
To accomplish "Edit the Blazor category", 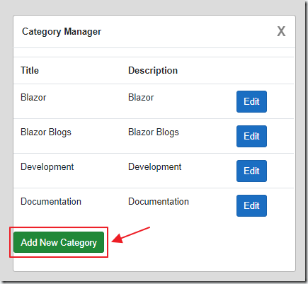I will 251,101.
